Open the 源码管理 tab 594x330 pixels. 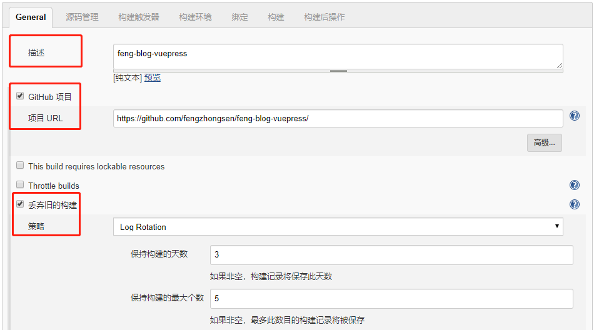[82, 17]
